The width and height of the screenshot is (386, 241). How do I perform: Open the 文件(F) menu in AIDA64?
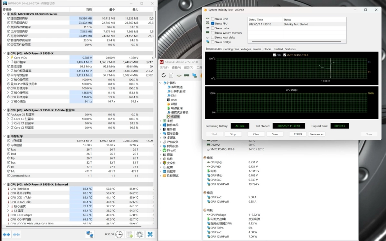tap(164, 67)
